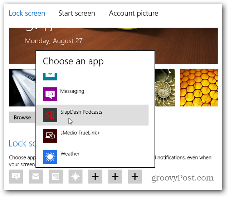Choose Weather in the app list
Screen dimensions: 229x197
point(92,157)
